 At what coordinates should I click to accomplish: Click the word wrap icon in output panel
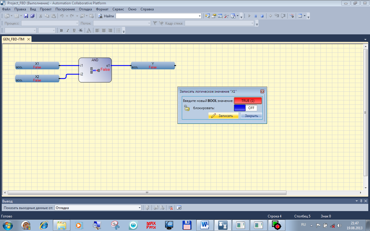179,208
